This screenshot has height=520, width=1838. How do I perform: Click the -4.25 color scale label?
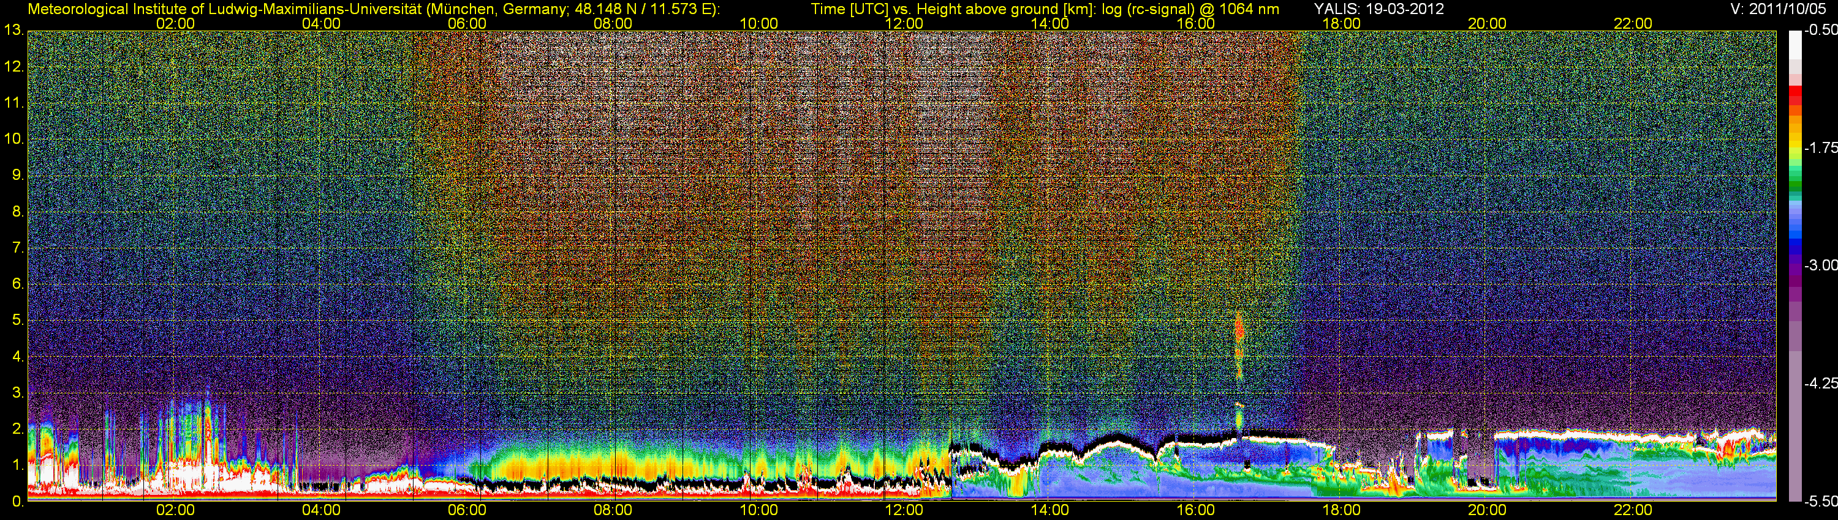[1820, 383]
